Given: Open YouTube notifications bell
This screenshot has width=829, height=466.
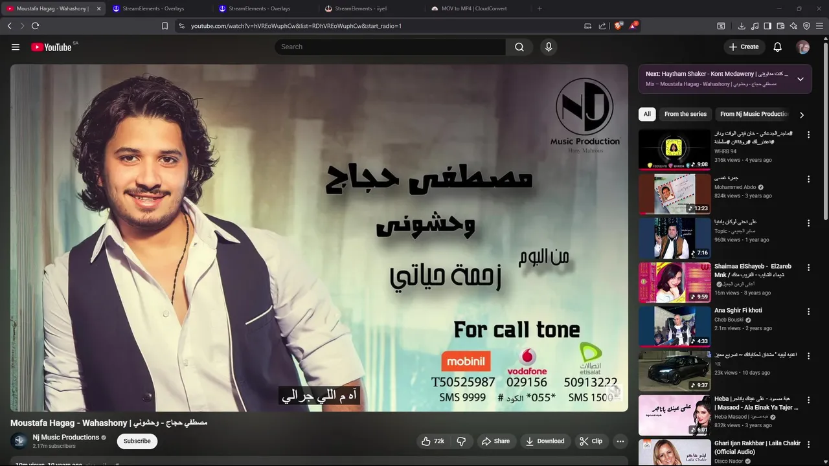Looking at the screenshot, I should pyautogui.click(x=778, y=47).
